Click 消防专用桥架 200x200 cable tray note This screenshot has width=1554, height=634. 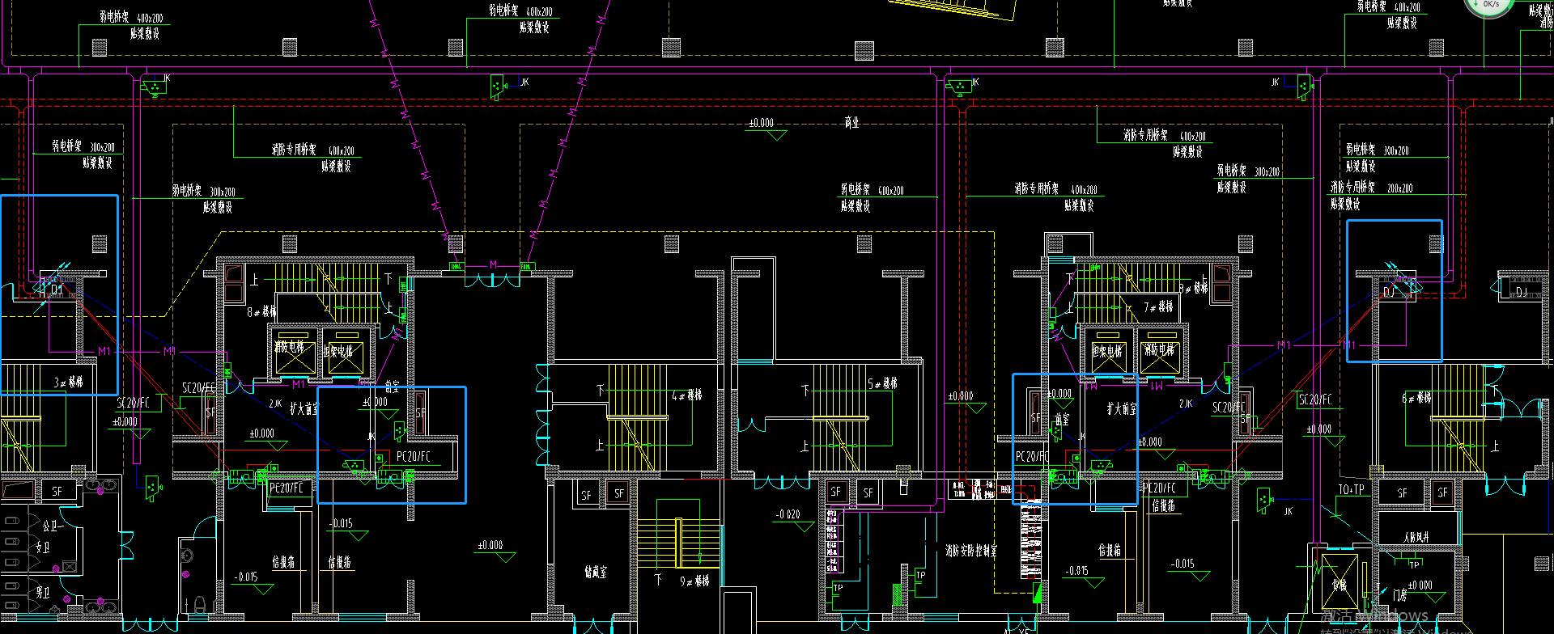(1372, 187)
